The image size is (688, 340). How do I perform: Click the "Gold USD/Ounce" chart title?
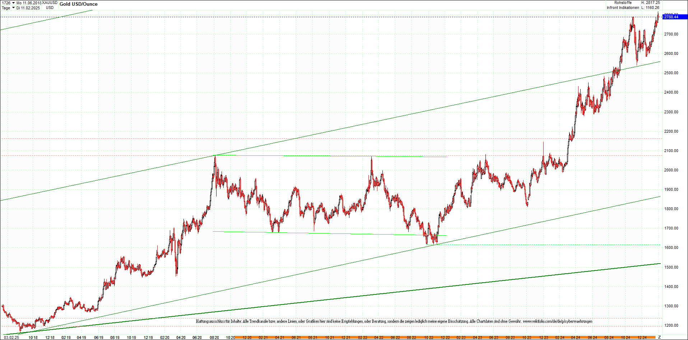tap(79, 4)
